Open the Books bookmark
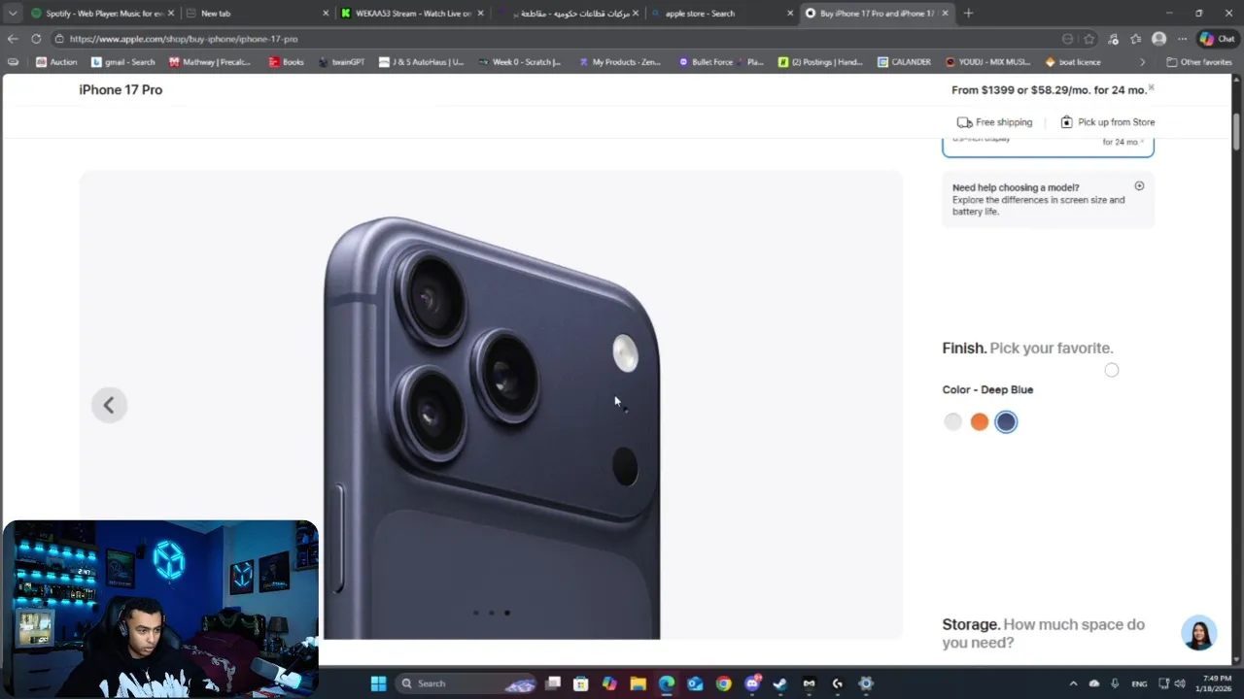This screenshot has height=699, width=1244. [287, 62]
